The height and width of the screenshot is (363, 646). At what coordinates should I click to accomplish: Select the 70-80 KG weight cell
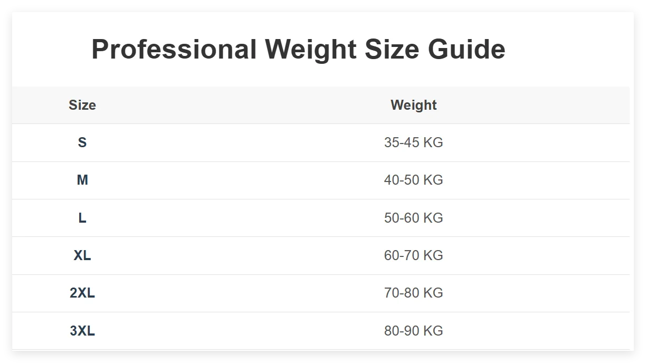click(x=414, y=293)
